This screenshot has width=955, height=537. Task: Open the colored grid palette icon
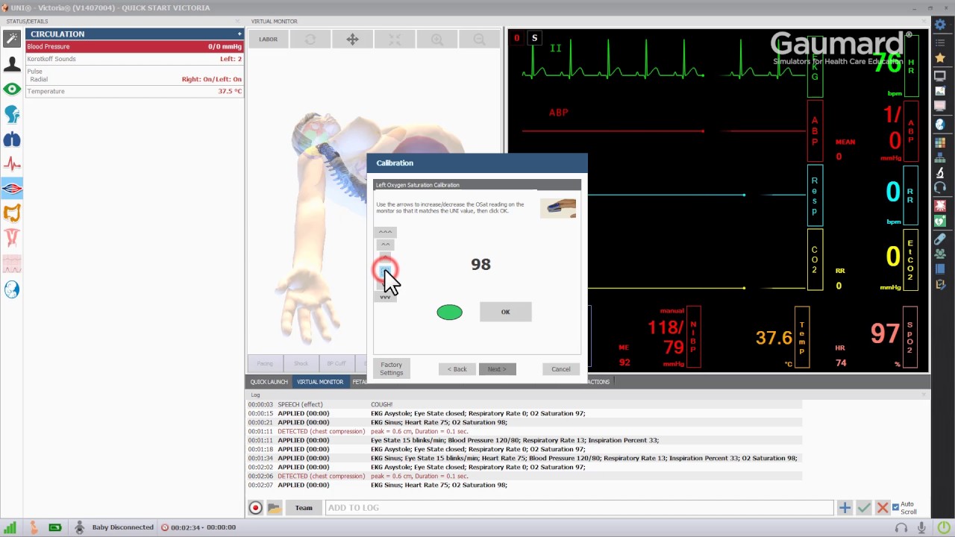point(940,142)
